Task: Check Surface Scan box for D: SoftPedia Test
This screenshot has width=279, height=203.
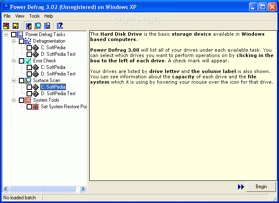Action: (29, 94)
